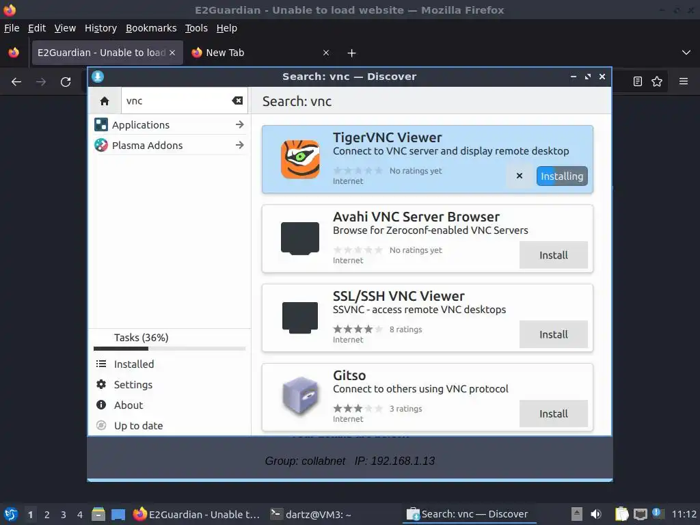Click the Applications category icon

[x=101, y=124]
